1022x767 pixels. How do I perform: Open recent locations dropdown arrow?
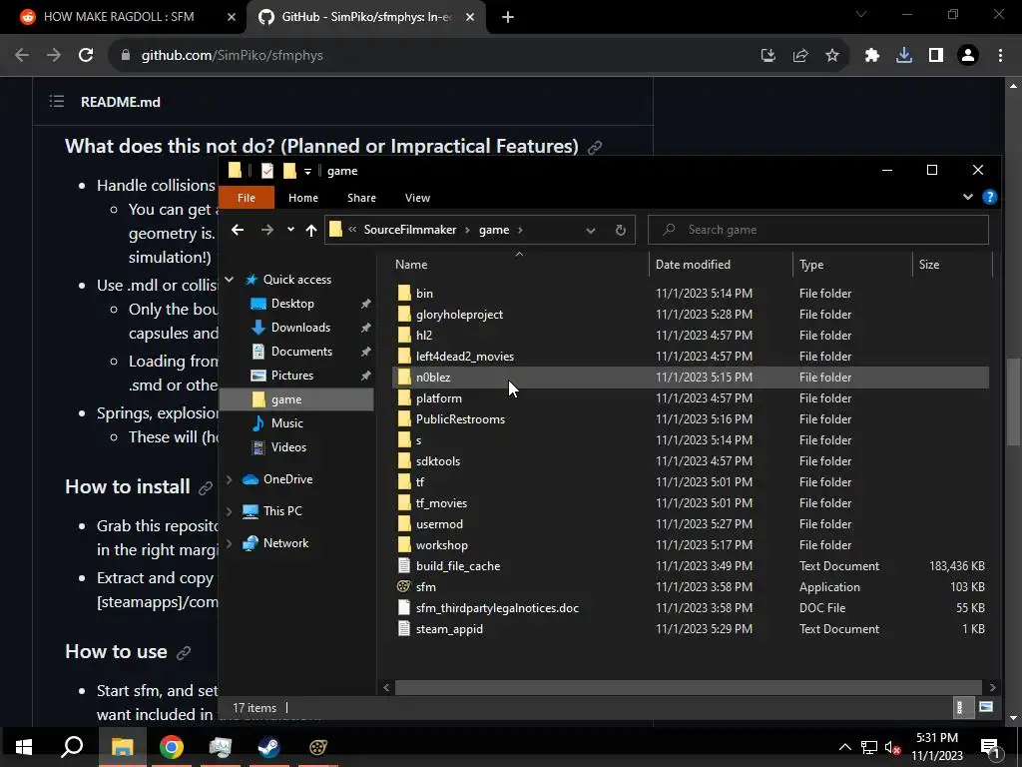[x=290, y=230]
